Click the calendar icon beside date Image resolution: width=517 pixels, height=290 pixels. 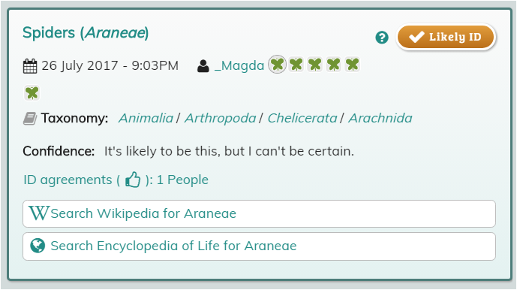coord(30,65)
